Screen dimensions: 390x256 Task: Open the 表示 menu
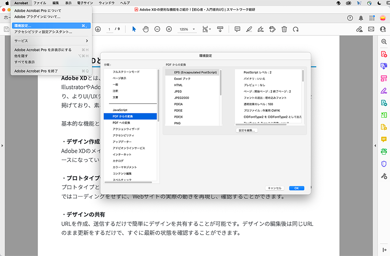click(x=69, y=3)
